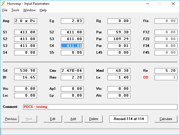Click the F45 input field
This screenshot has width=180, height=135.
tap(166, 53)
